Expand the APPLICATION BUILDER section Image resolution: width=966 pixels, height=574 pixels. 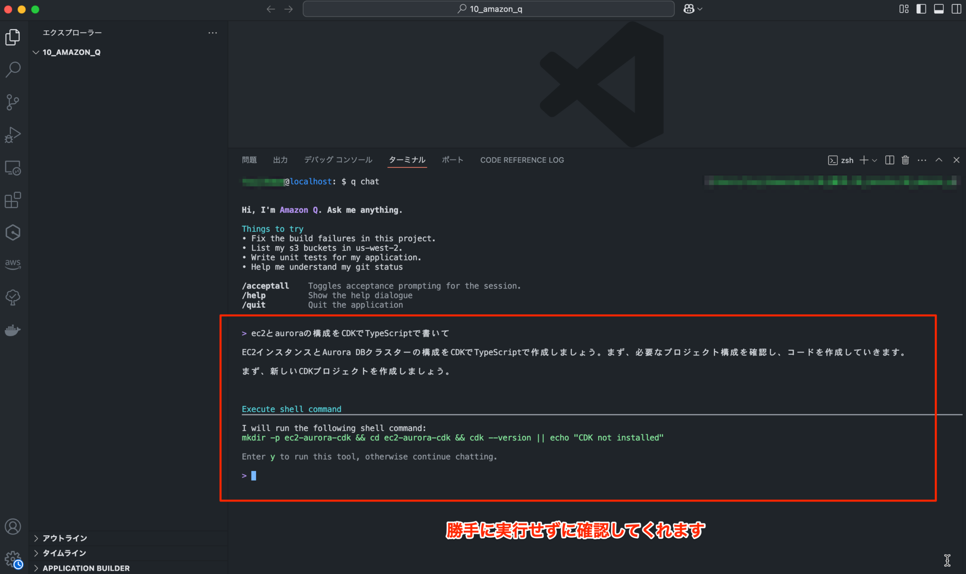[86, 568]
